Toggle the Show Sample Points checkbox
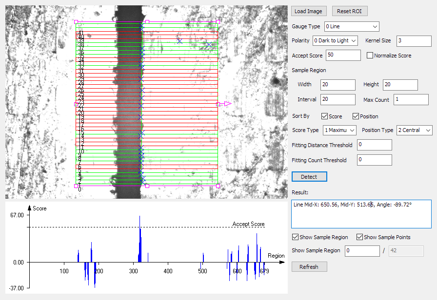Image resolution: width=437 pixels, height=300 pixels. coord(359,237)
